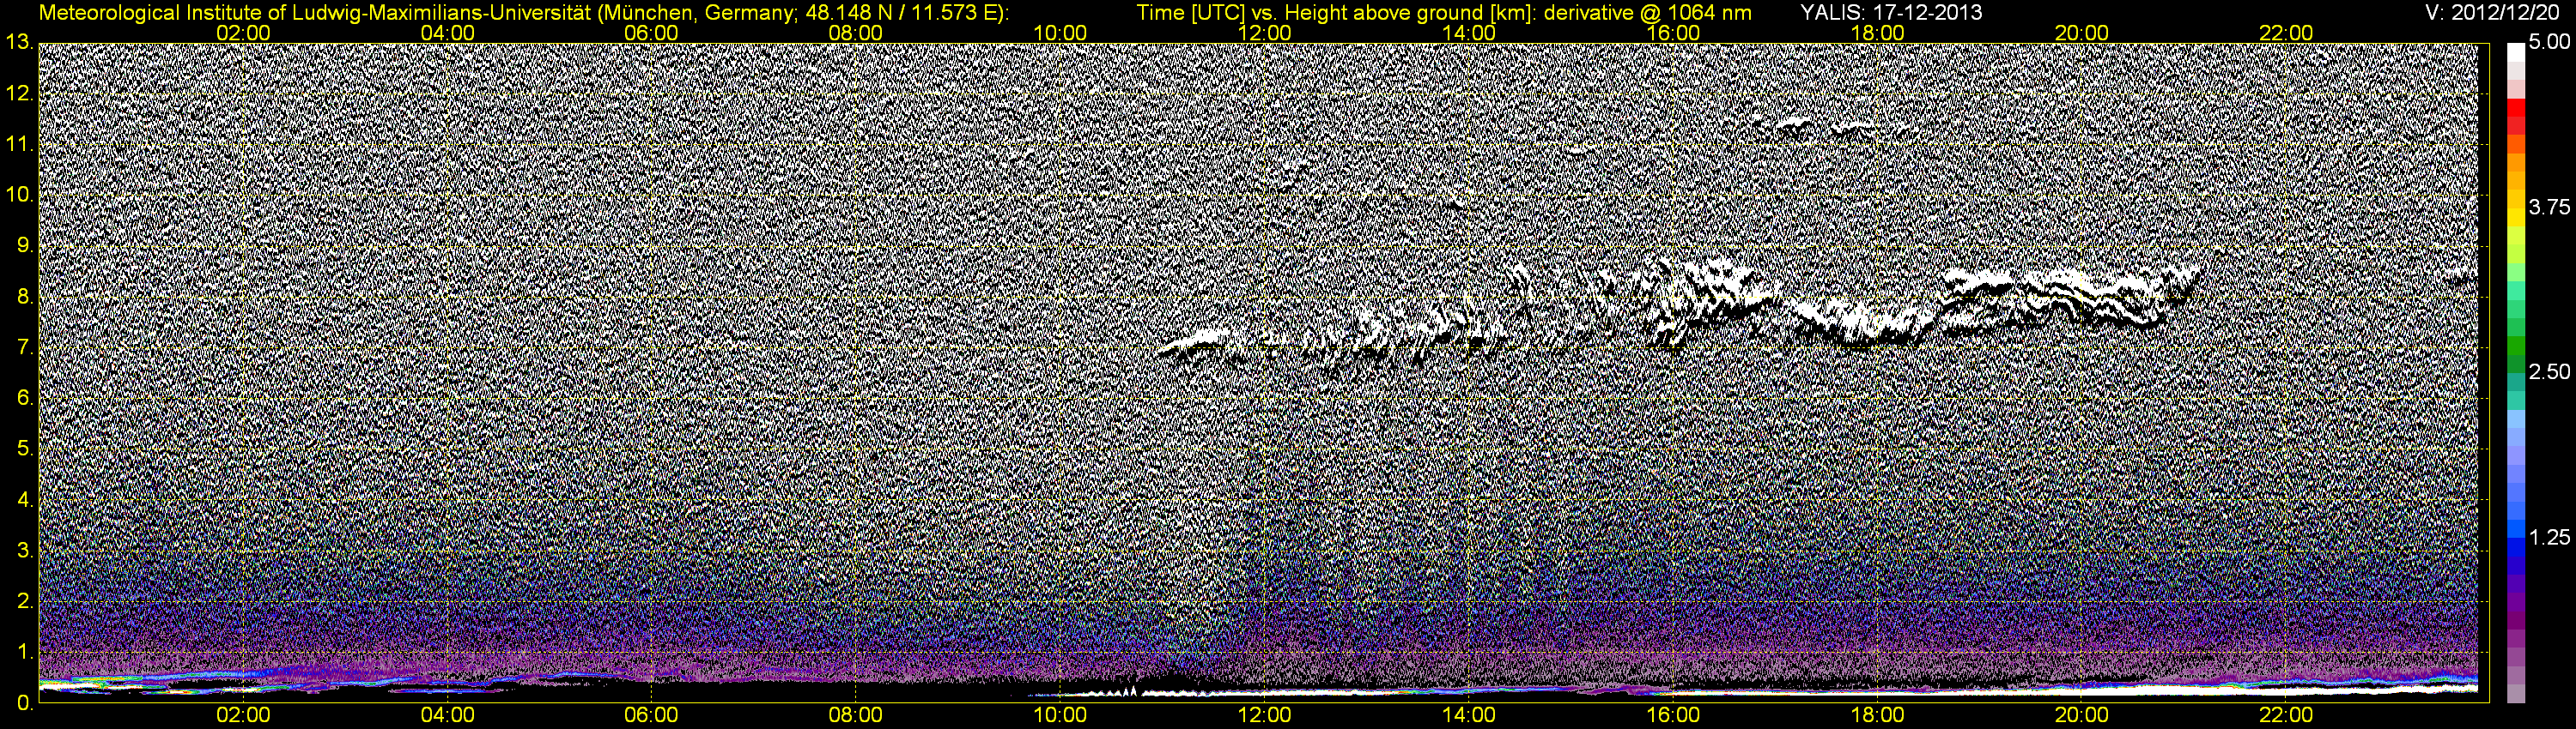The image size is (2576, 729).
Task: Click the 08:00 label on the bottom time axis
Action: tap(856, 716)
